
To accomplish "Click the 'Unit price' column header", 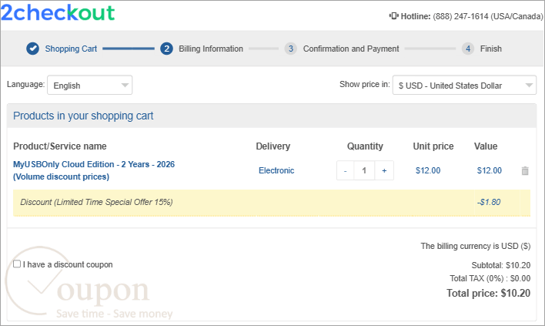I will [x=433, y=146].
